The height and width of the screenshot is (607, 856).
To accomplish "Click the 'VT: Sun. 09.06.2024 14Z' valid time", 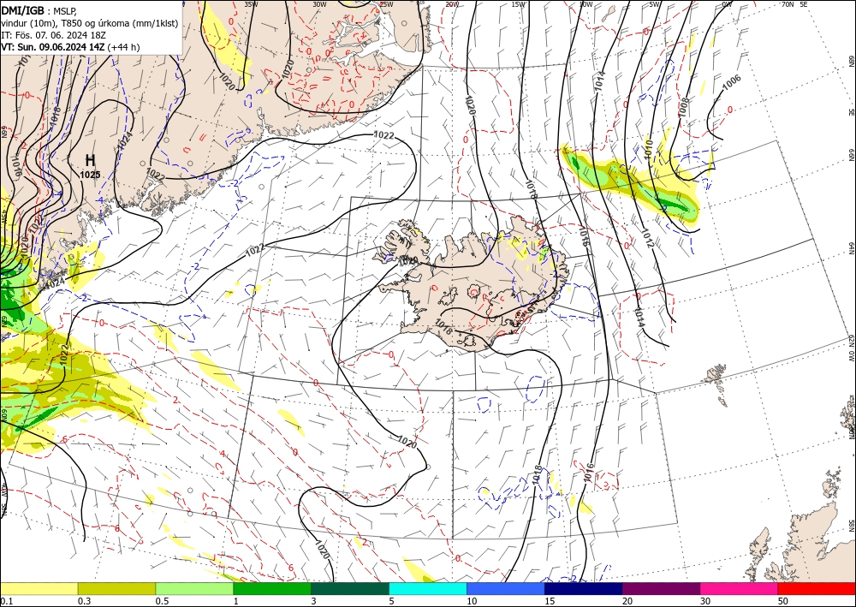I will pos(53,47).
